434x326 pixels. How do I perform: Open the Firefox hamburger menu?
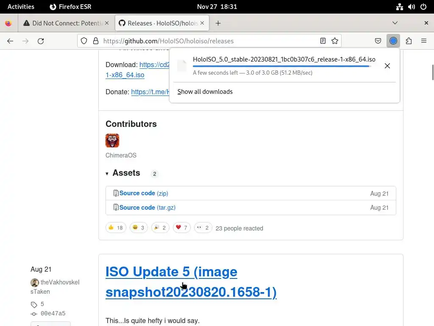pyautogui.click(x=424, y=41)
